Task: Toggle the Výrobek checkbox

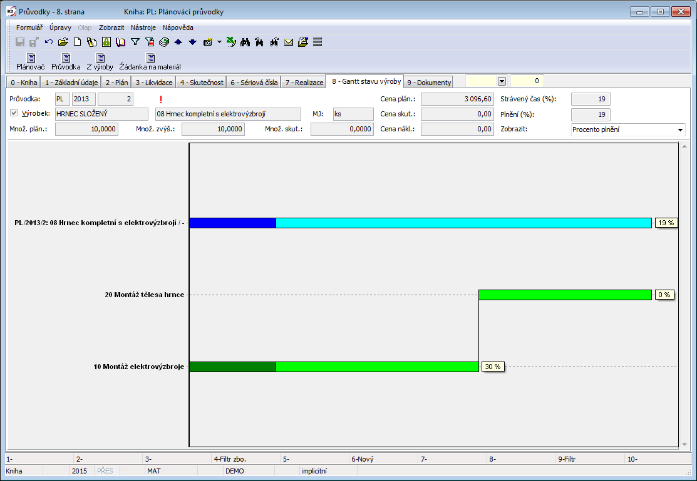Action: pyautogui.click(x=15, y=113)
